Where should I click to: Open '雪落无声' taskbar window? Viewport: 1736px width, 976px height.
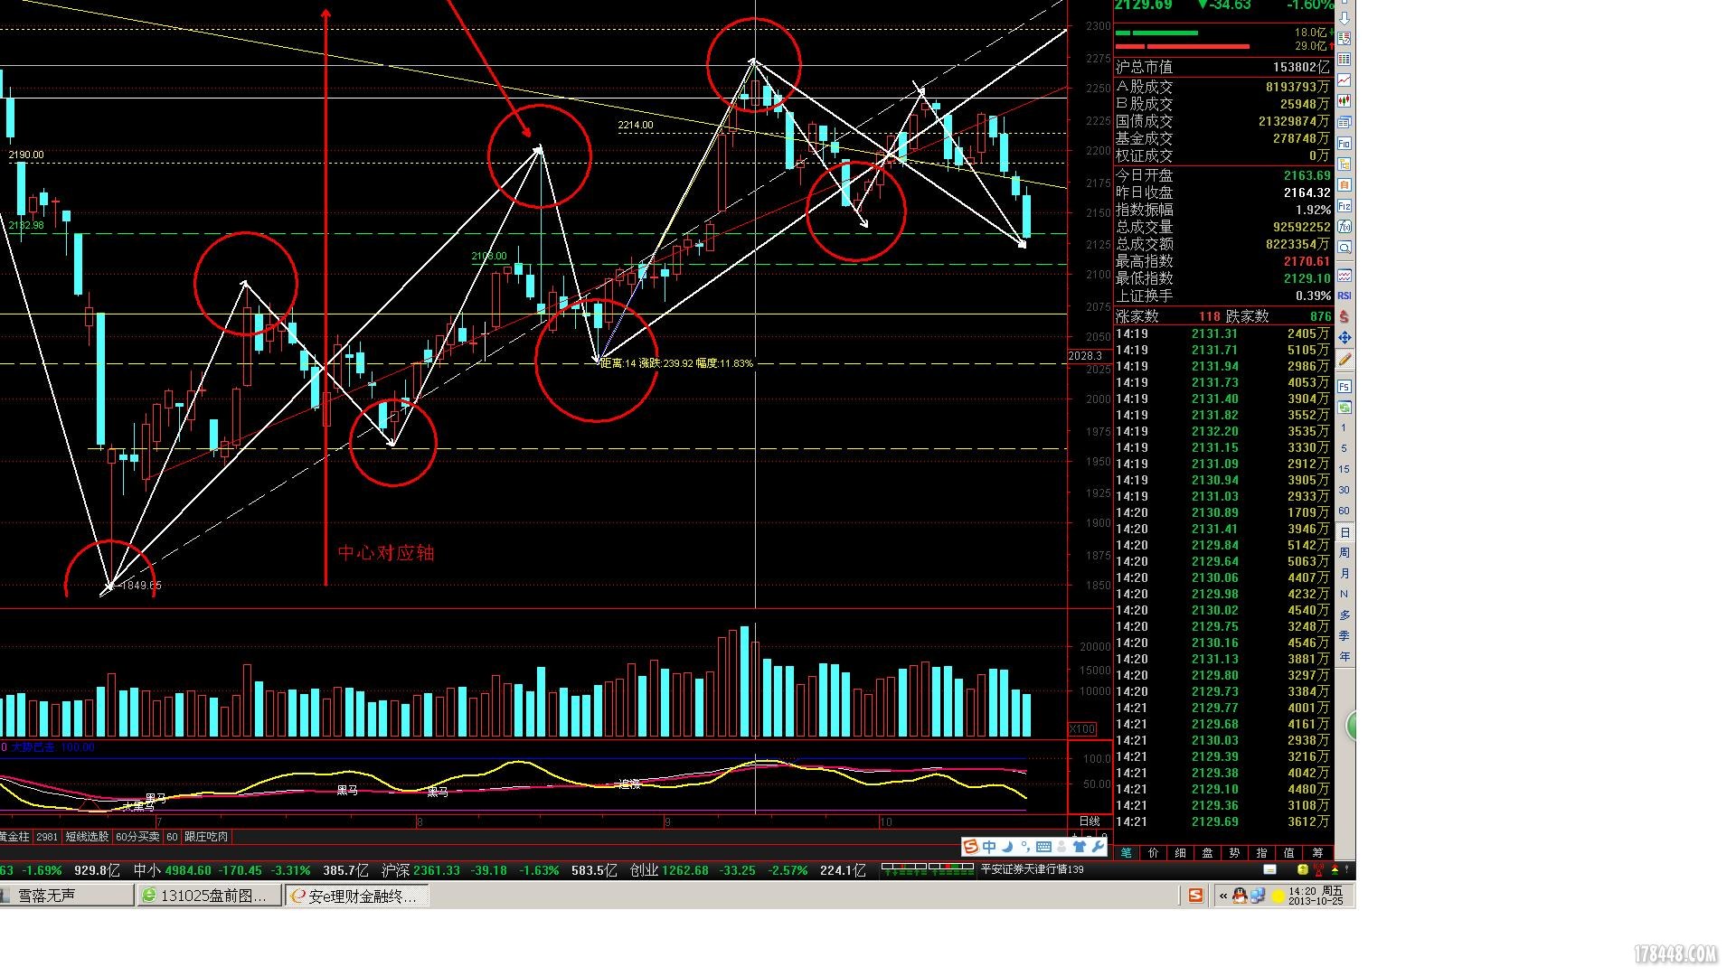pos(65,896)
